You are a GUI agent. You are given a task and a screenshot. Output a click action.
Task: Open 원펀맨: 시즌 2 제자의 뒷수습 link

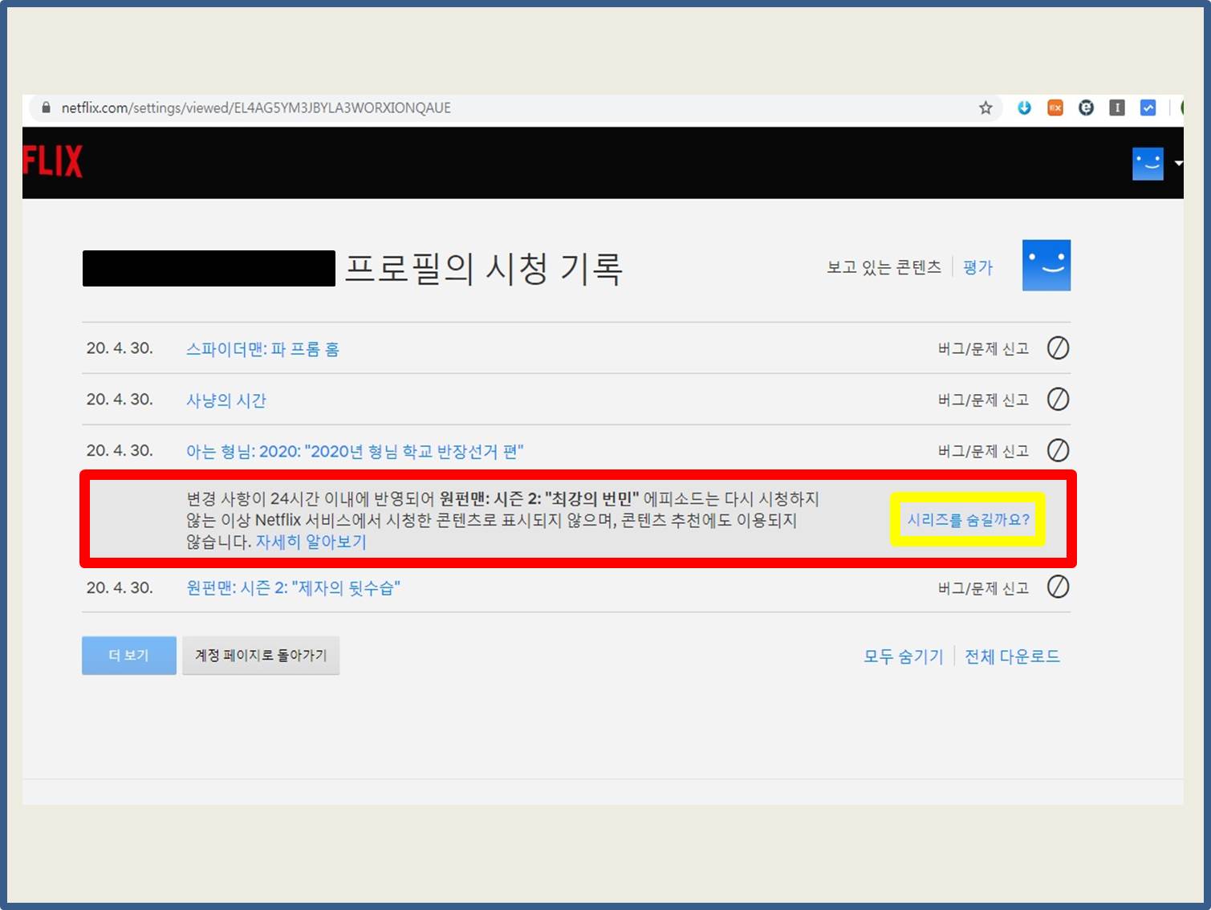click(x=293, y=588)
